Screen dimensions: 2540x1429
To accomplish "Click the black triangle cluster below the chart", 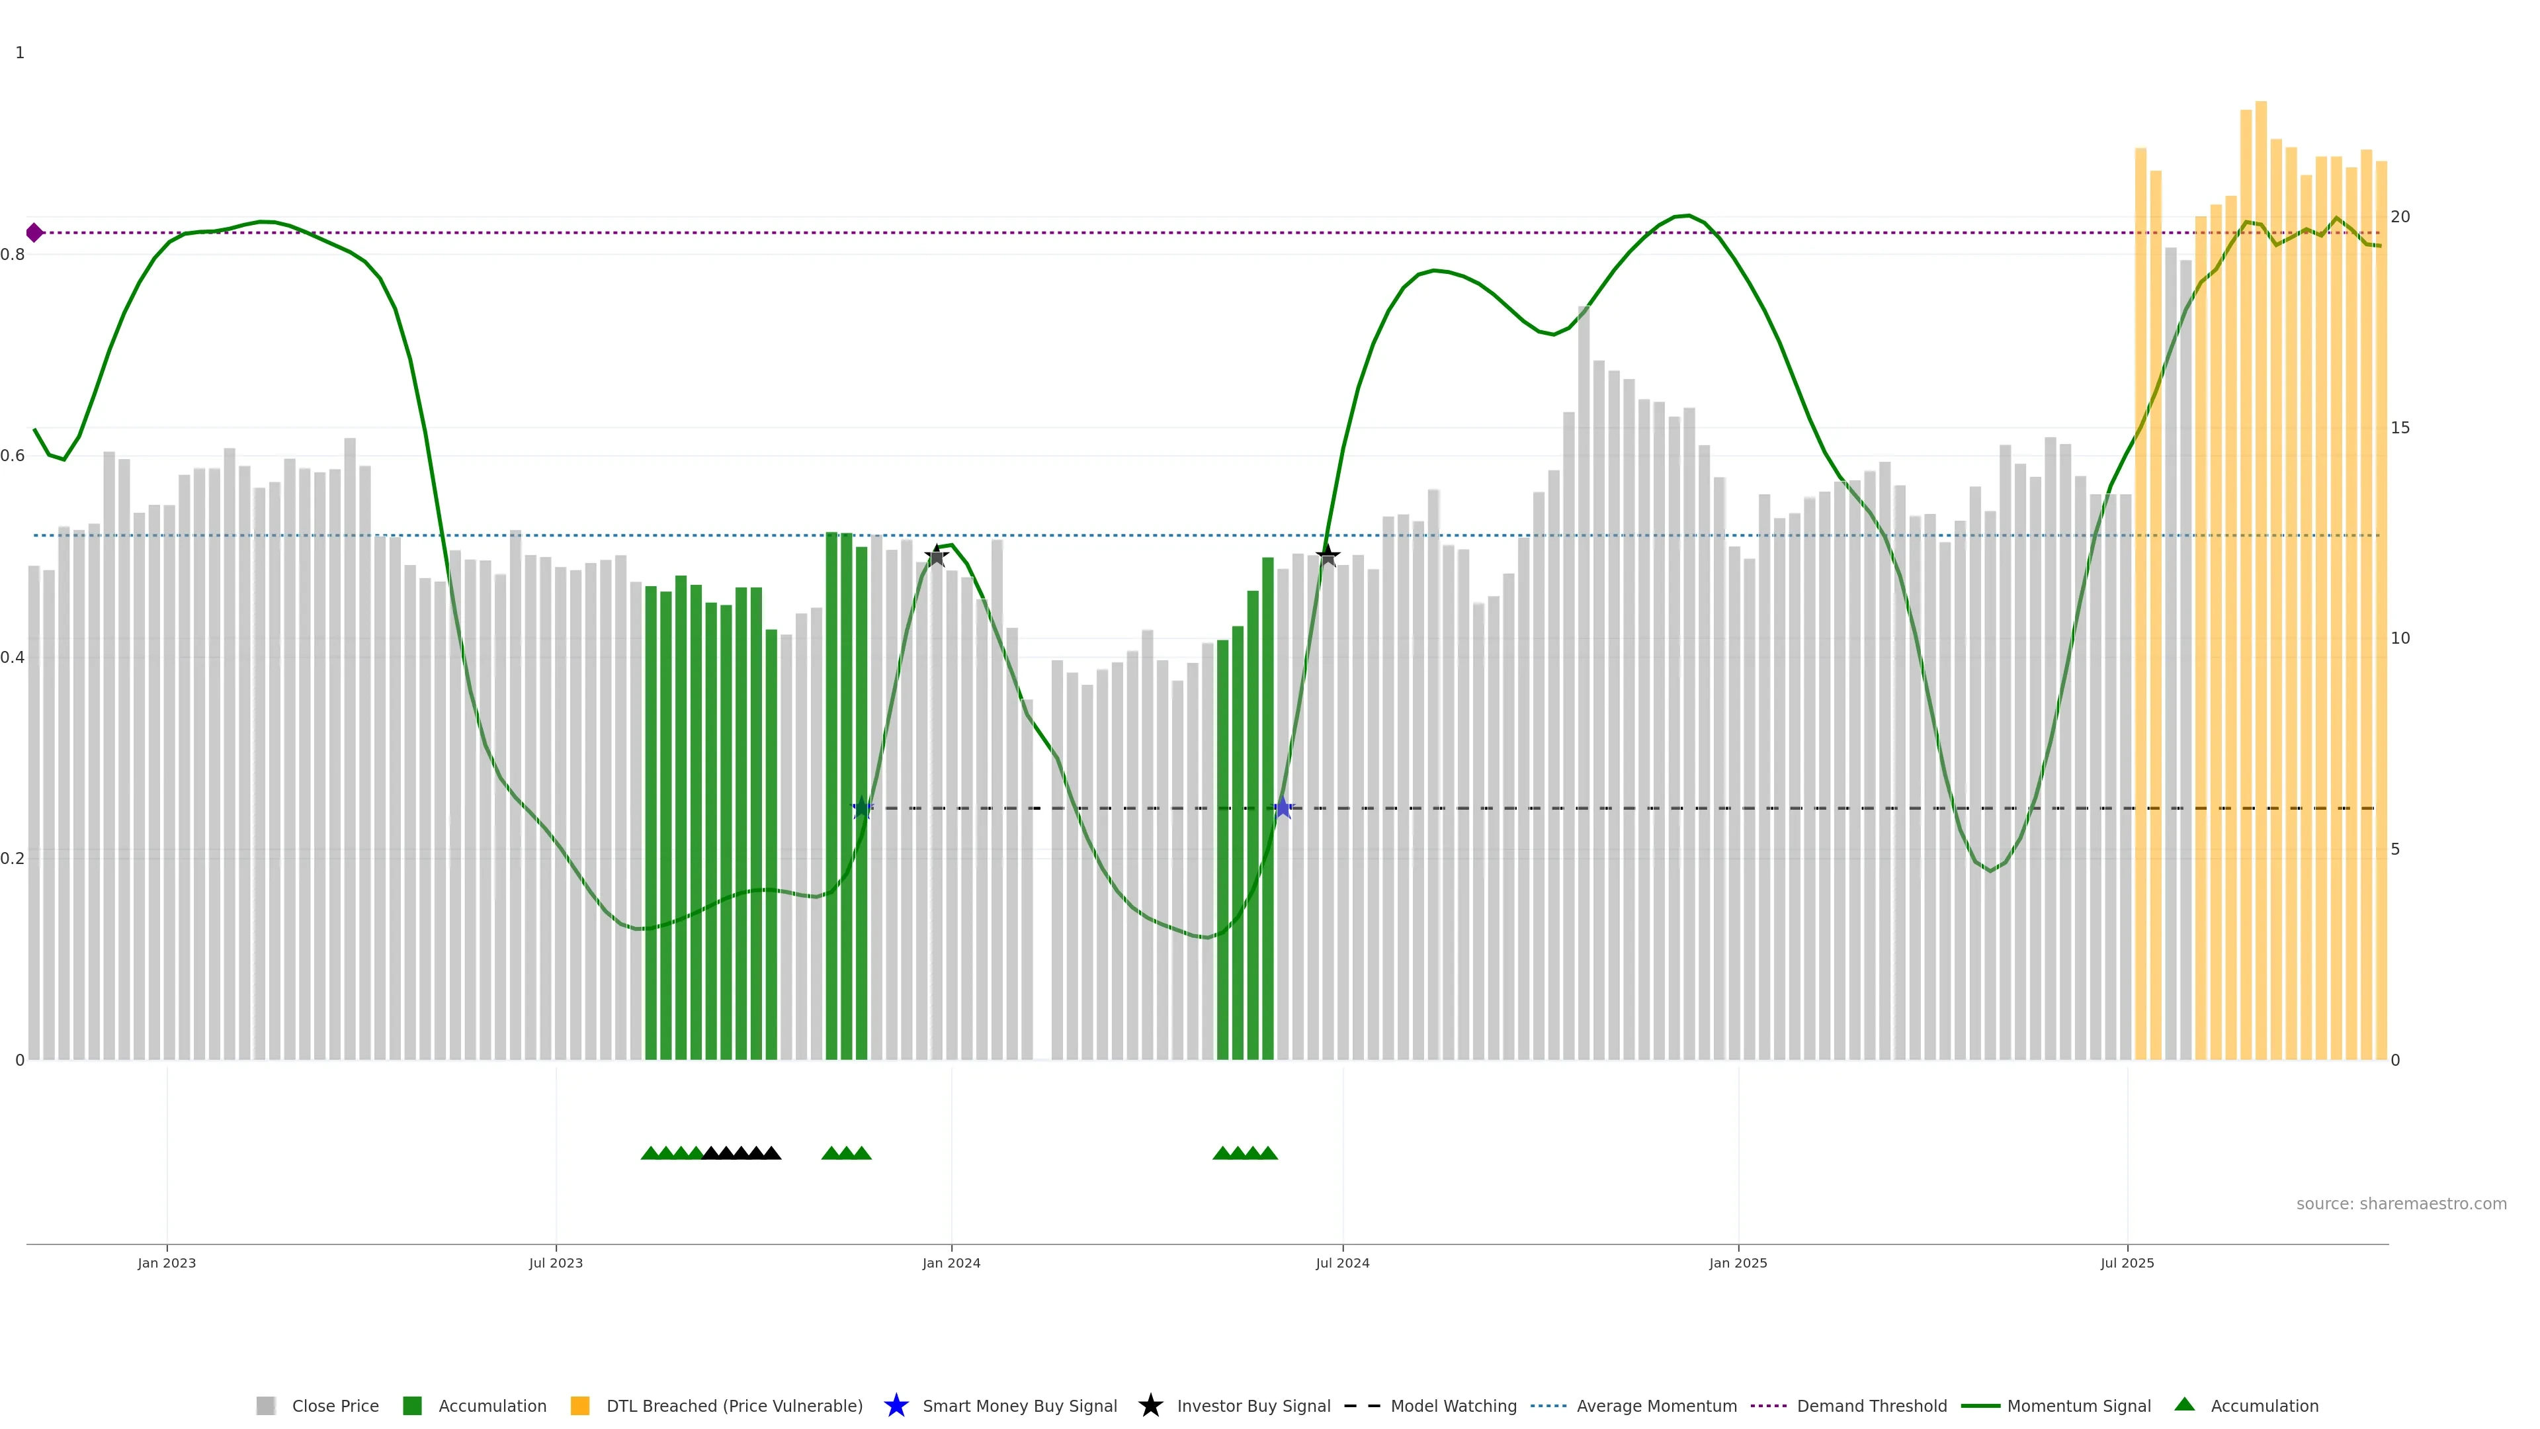I will (741, 1153).
